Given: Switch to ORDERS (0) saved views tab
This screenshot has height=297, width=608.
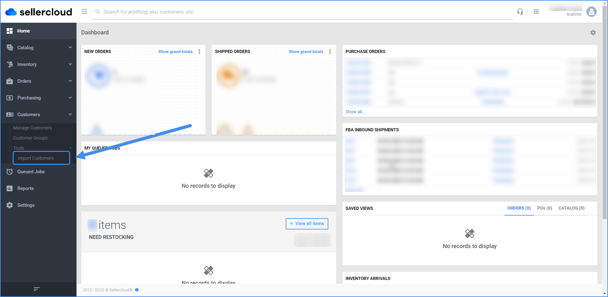Looking at the screenshot, I should point(519,208).
